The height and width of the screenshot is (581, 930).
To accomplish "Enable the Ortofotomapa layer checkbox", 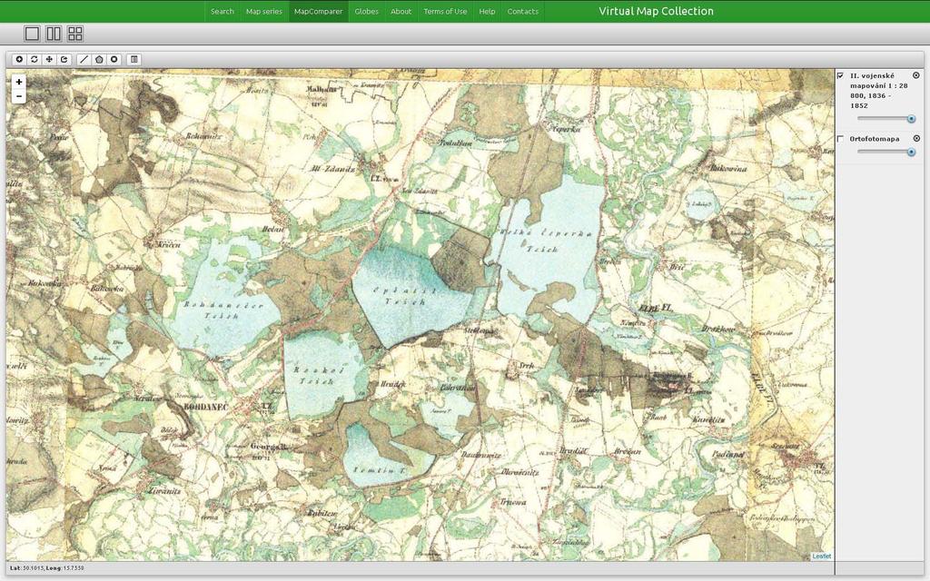I will 840,139.
